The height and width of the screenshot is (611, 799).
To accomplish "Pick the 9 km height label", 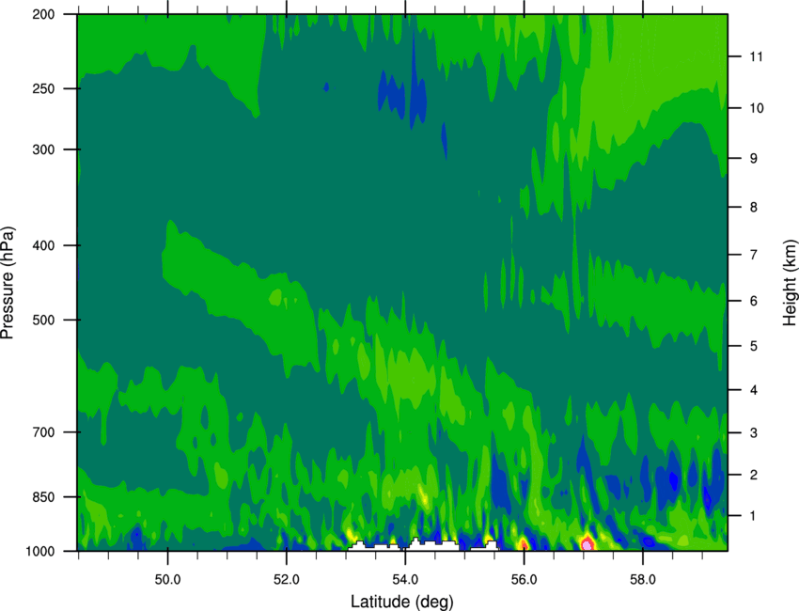I will tap(753, 159).
